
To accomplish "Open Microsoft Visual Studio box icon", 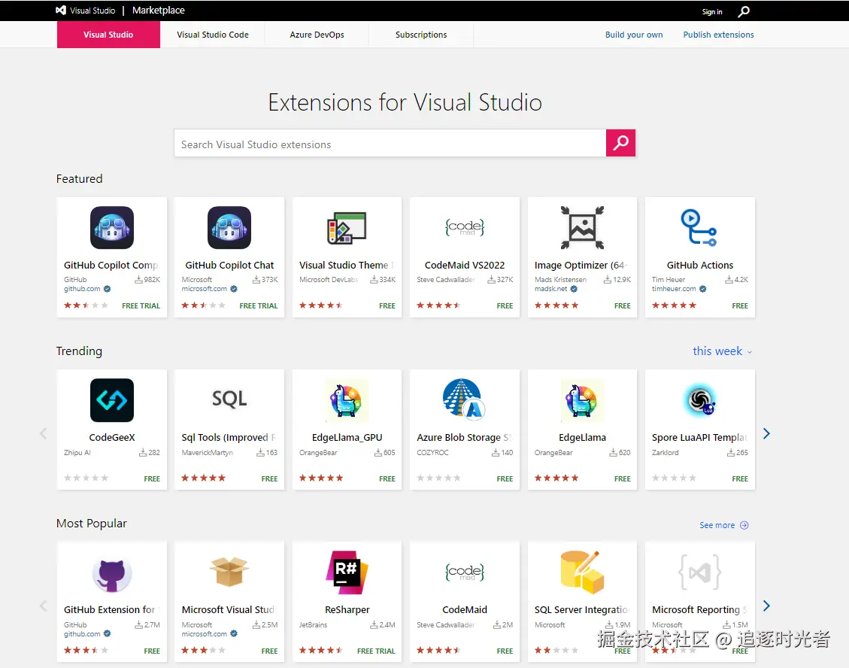I will 229,572.
